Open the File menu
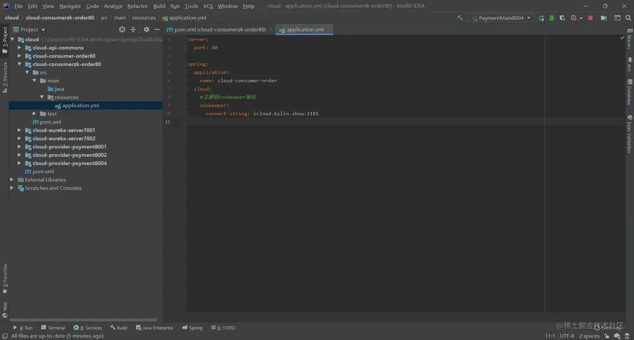 point(18,6)
